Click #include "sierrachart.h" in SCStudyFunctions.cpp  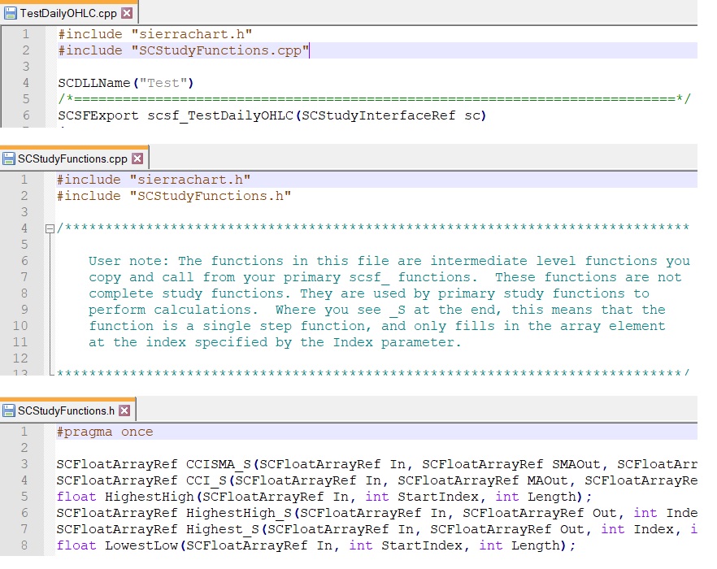click(154, 180)
